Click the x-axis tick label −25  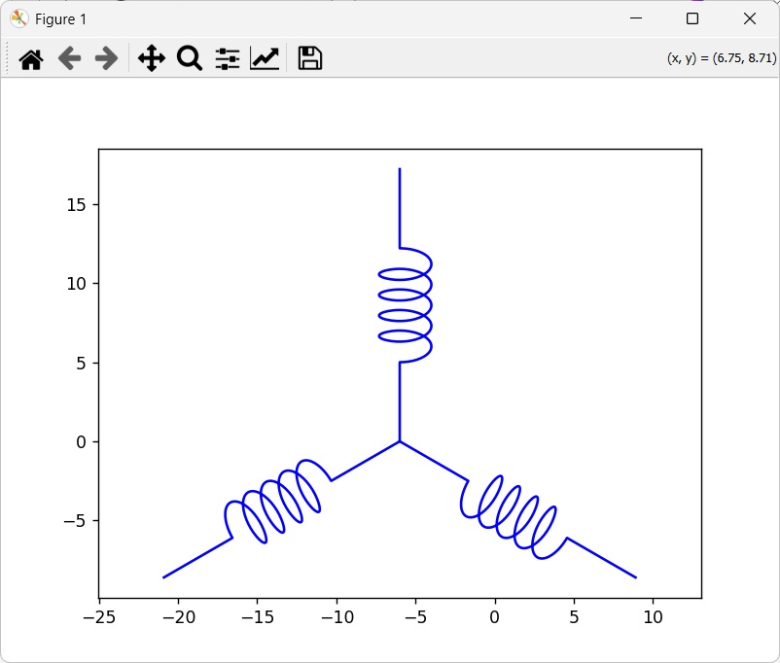coord(99,617)
